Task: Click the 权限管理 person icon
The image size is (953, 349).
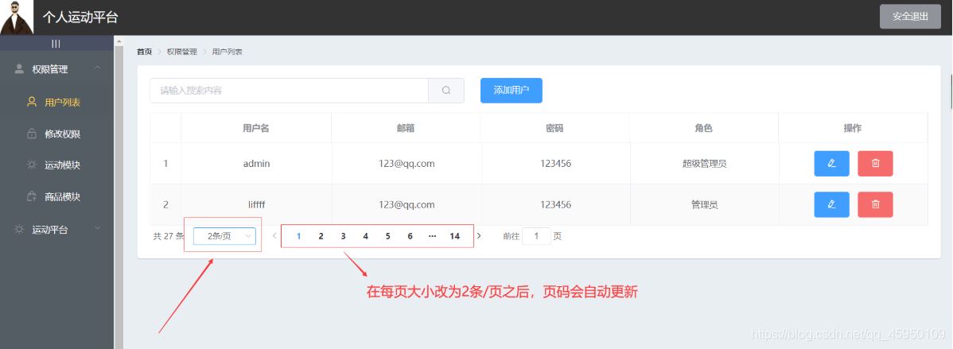Action: [19, 69]
